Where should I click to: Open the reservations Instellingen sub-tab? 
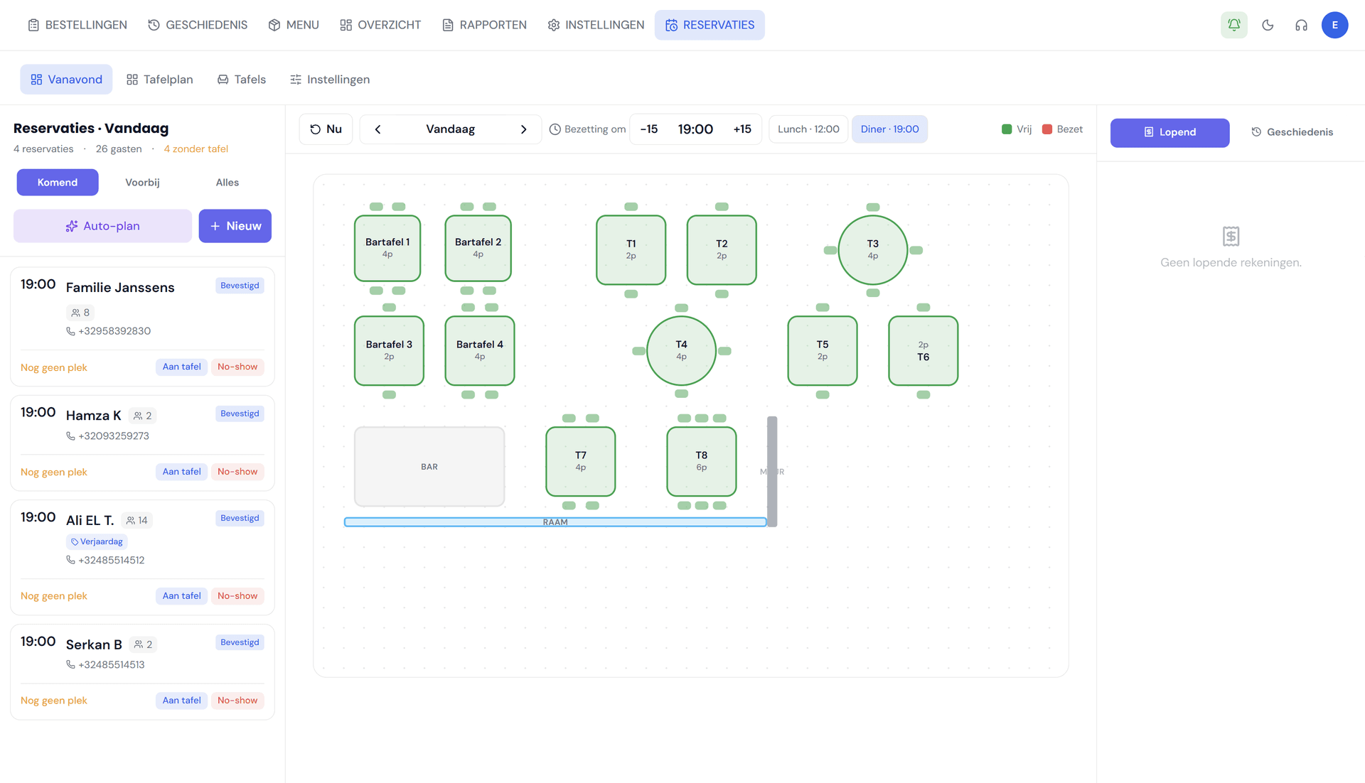tap(330, 80)
